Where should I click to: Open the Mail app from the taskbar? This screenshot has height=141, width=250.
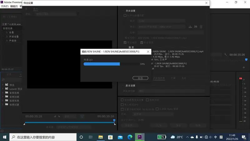[120, 137]
